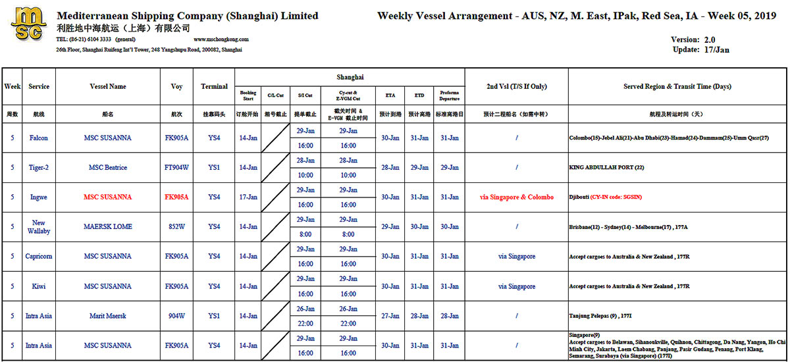
Task: Click the C/L Cut column header
Action: click(x=275, y=95)
